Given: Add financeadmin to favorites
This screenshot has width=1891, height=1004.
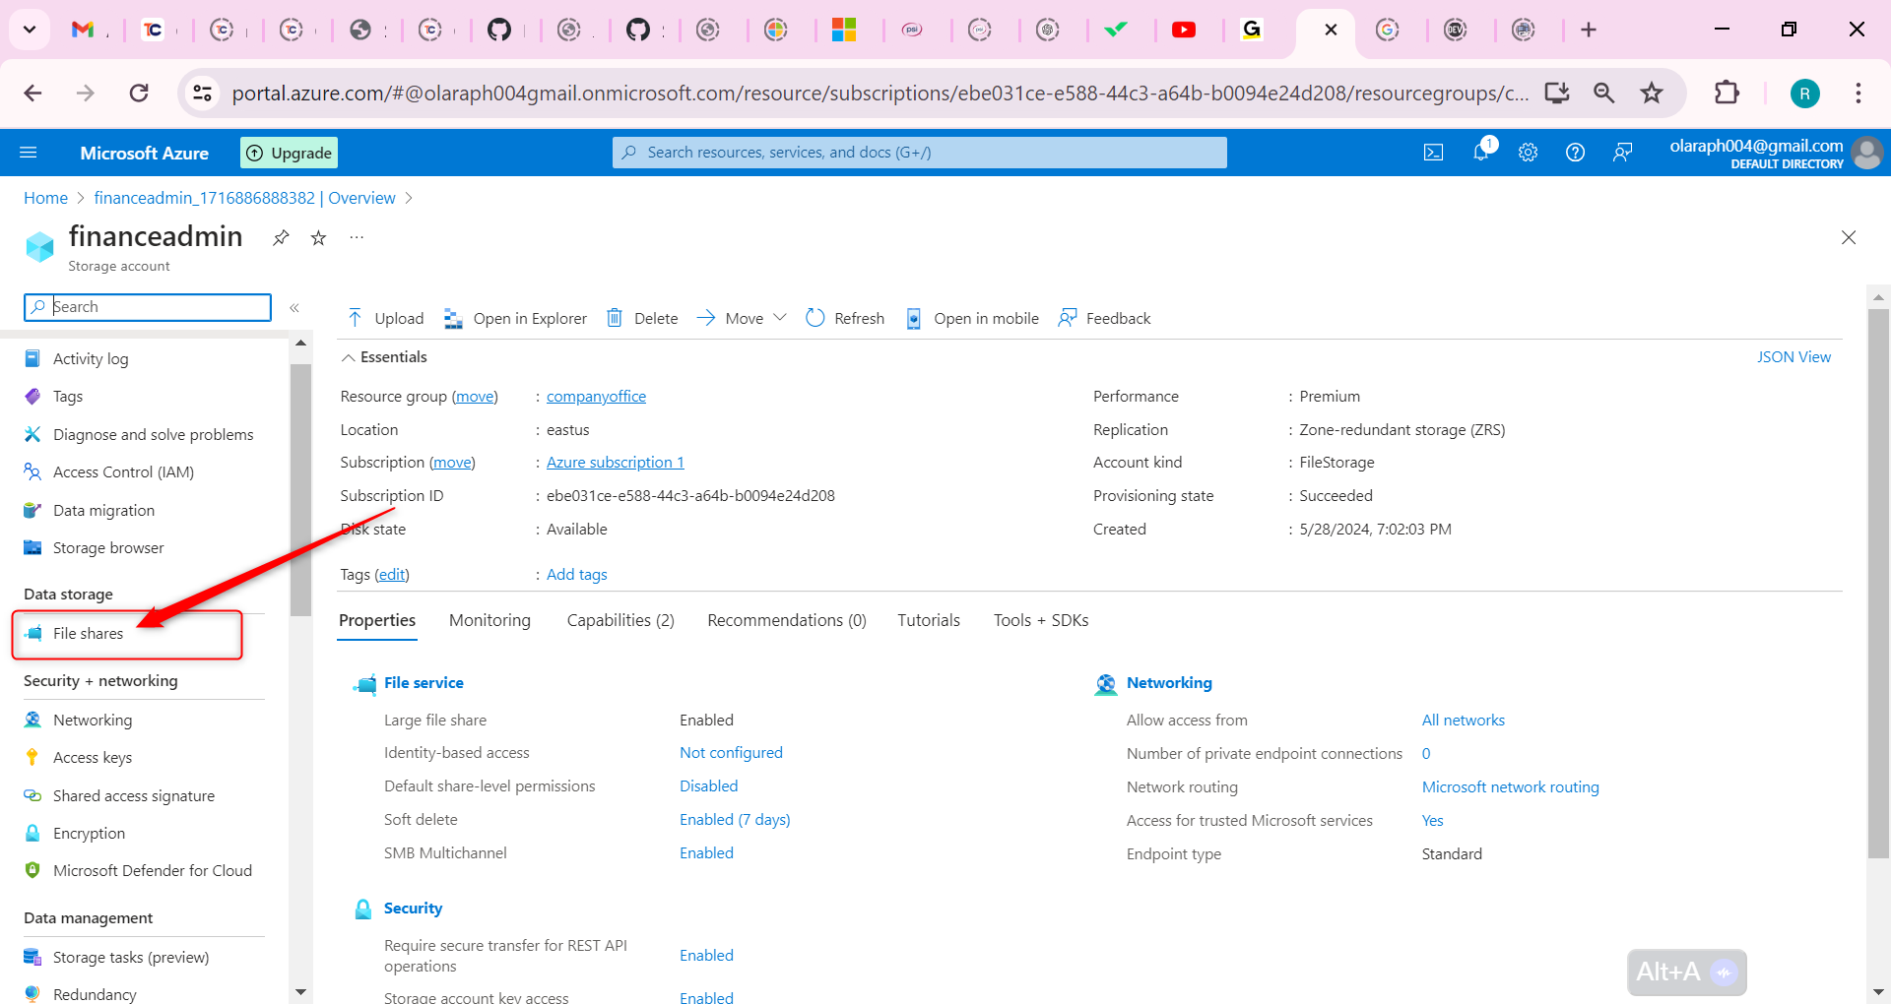Looking at the screenshot, I should pos(318,237).
